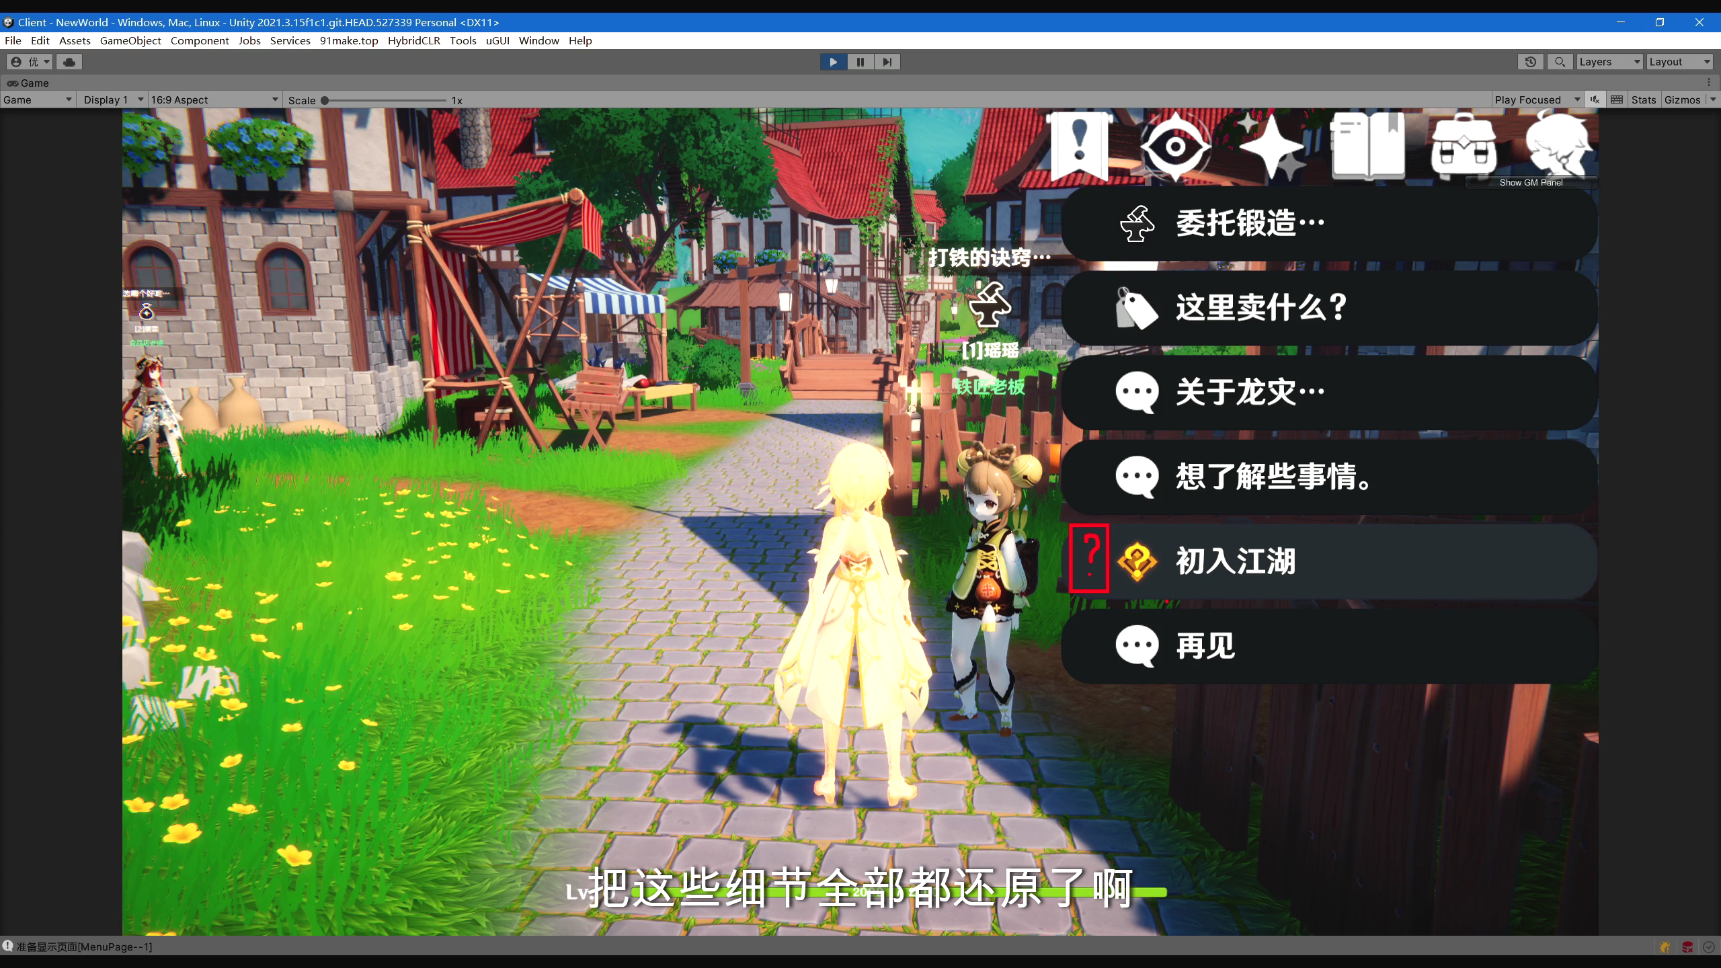1721x968 pixels.
Task: Open the quest bookmark exclamation icon
Action: coord(1079,145)
